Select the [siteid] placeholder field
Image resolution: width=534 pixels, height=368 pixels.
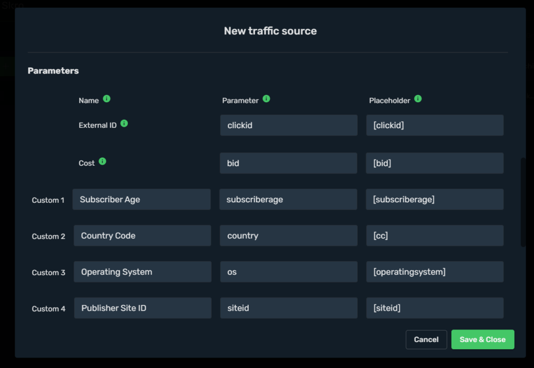click(435, 308)
